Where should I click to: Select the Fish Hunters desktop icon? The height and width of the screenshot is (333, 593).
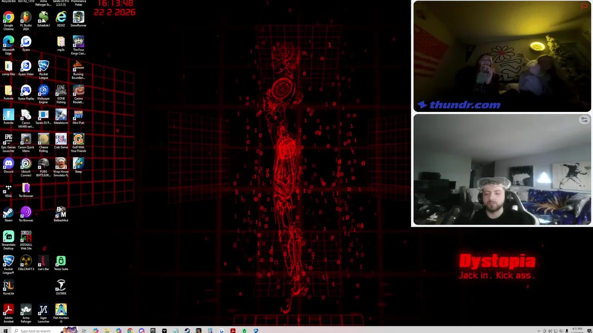pos(61,312)
